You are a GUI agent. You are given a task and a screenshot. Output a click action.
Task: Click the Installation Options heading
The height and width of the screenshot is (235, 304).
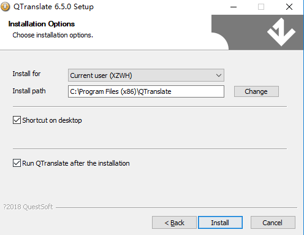[42, 24]
